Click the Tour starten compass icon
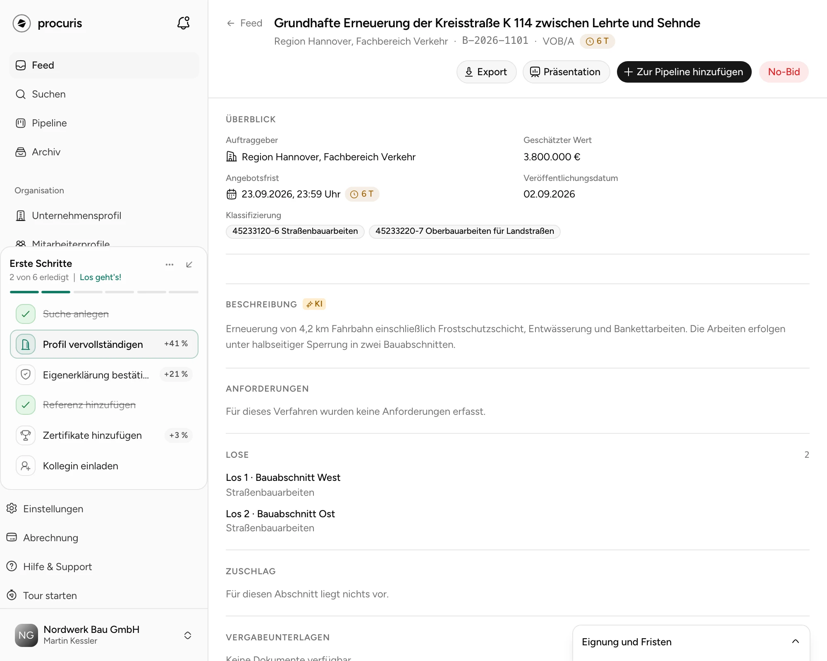 click(12, 595)
